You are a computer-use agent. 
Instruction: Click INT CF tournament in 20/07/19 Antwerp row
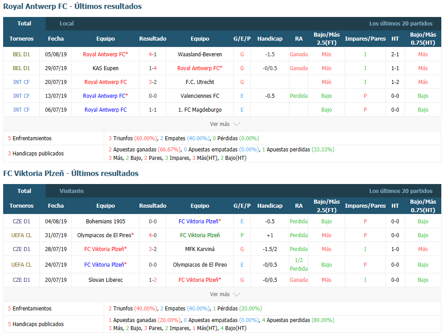21,82
